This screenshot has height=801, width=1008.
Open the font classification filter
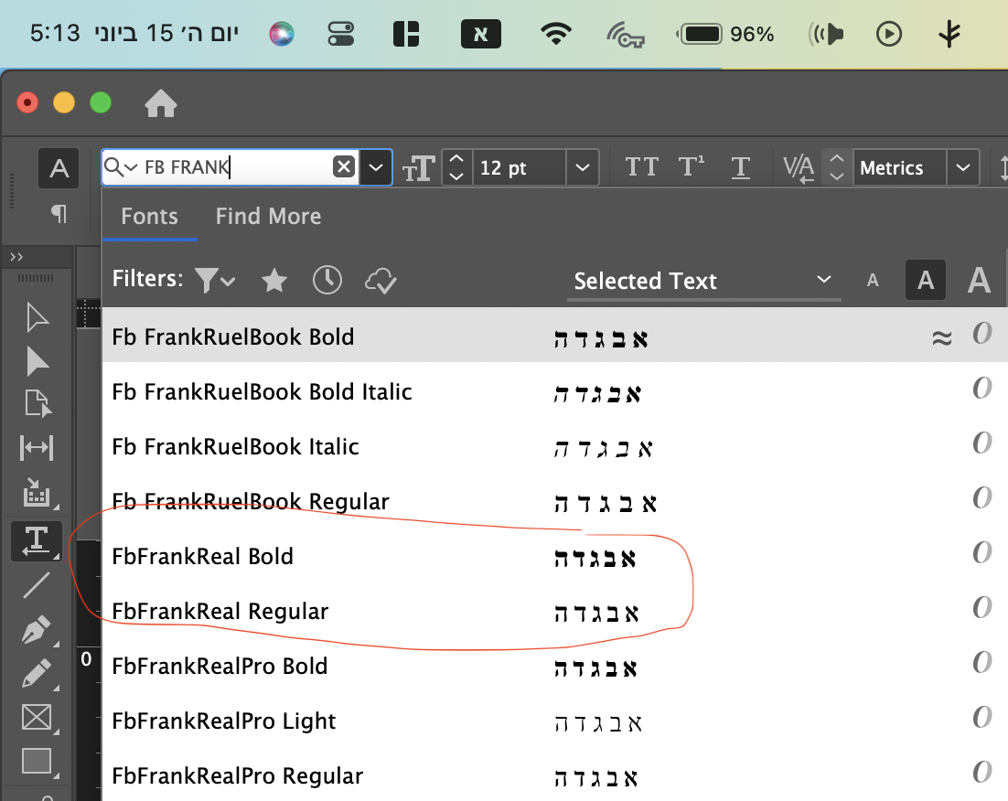[215, 281]
